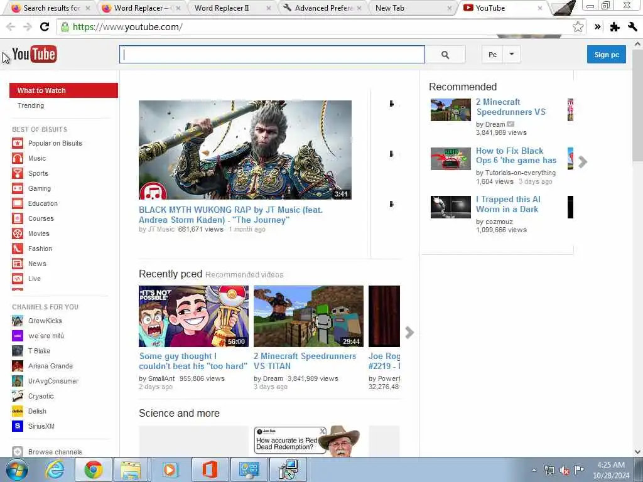Open the Courses category icon
Image resolution: width=643 pixels, height=482 pixels.
17,218
